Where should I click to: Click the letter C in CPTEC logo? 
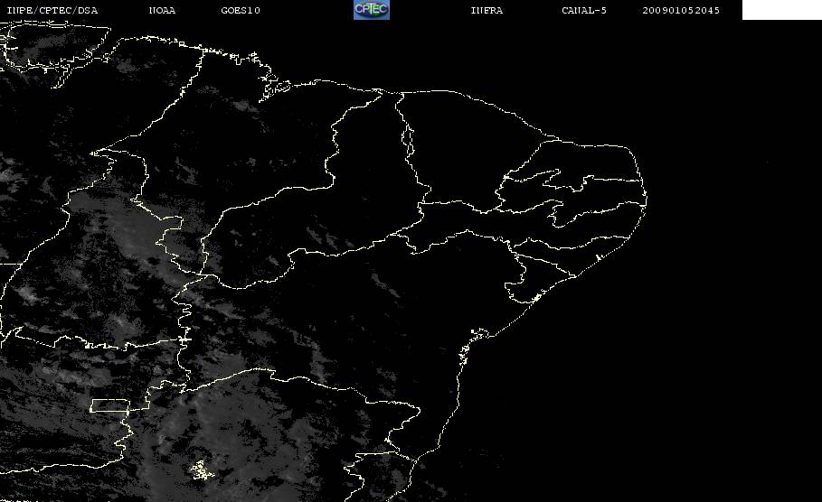pos(359,8)
